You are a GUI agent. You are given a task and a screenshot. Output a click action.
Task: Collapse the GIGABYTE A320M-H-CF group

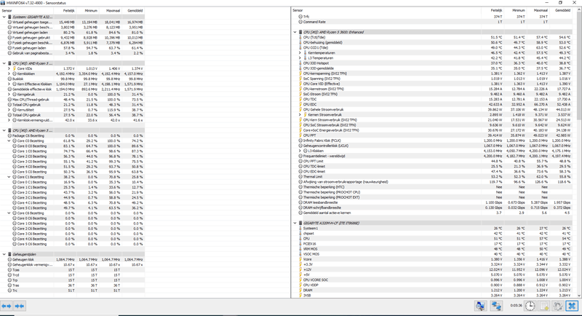(x=295, y=224)
